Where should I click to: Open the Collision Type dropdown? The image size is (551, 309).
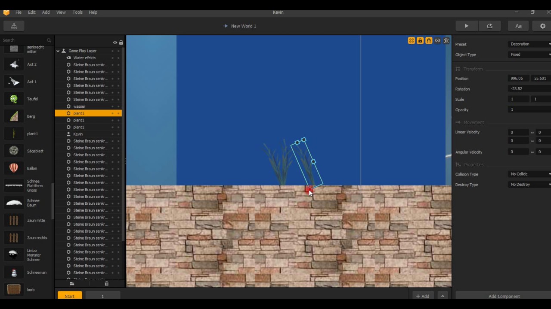(529, 174)
